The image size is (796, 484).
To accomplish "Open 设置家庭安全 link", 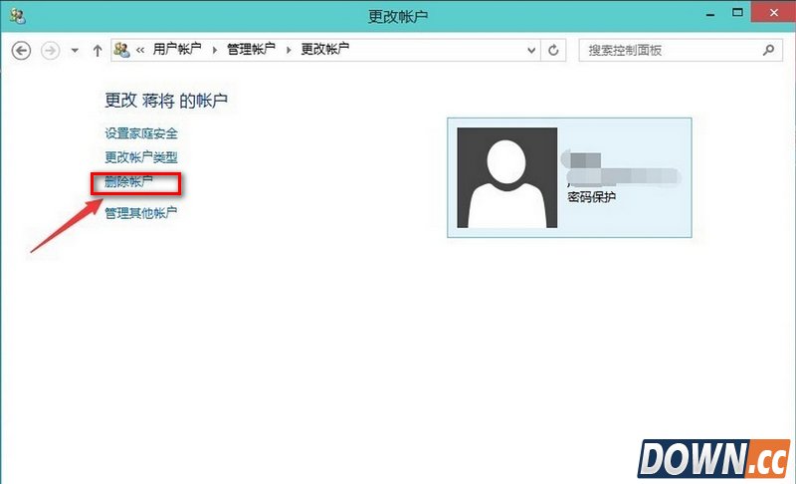I will click(x=141, y=133).
